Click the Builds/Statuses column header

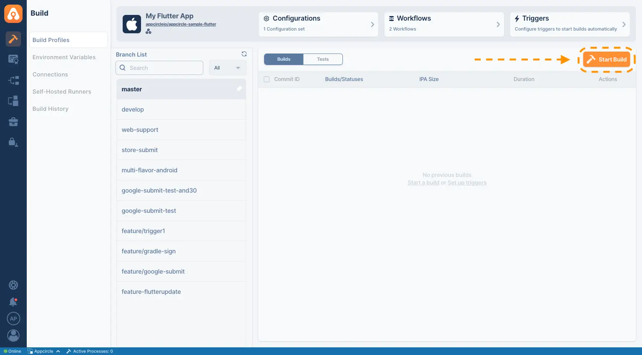pyautogui.click(x=344, y=79)
